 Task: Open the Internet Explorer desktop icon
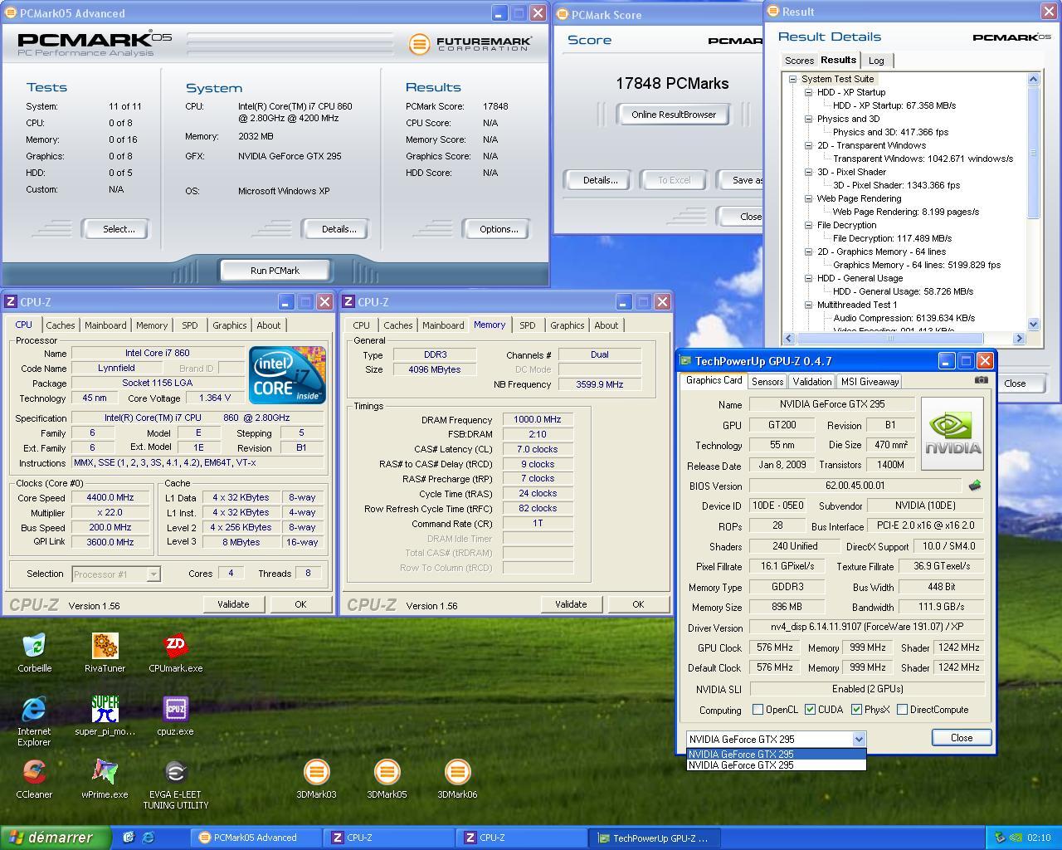[x=34, y=709]
